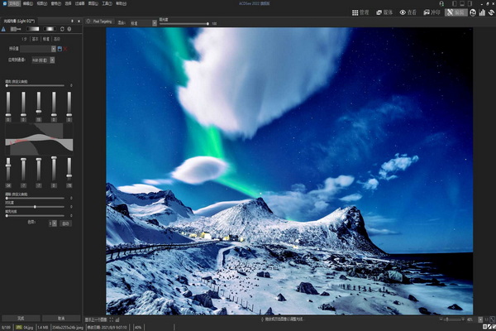The image size is (496, 331).
Task: Click the full screen icon beside 显示上一个图像
Action: point(112,319)
